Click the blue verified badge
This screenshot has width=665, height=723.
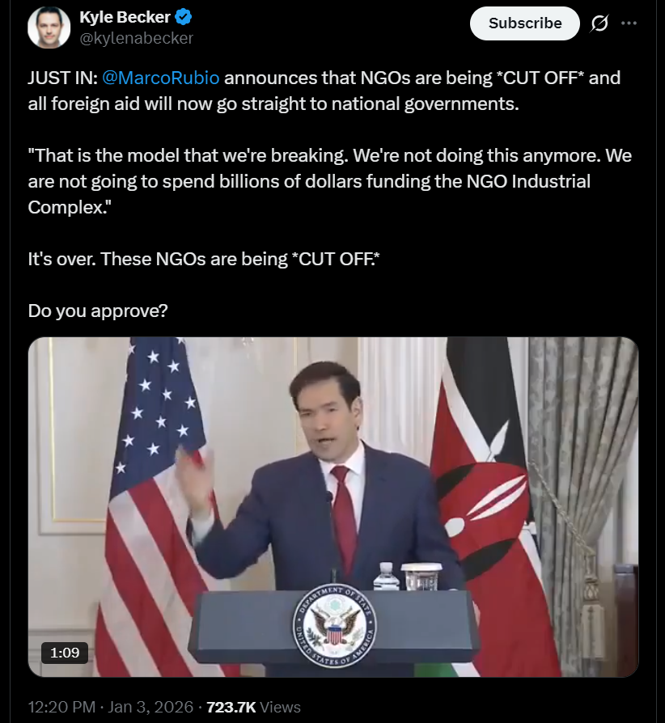tap(184, 17)
